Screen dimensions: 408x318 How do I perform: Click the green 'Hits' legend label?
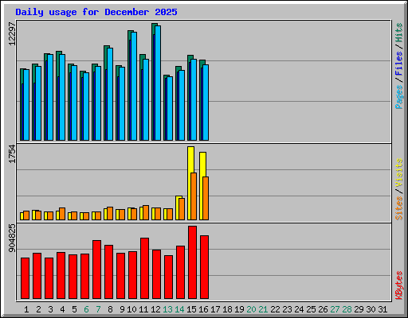(x=399, y=33)
